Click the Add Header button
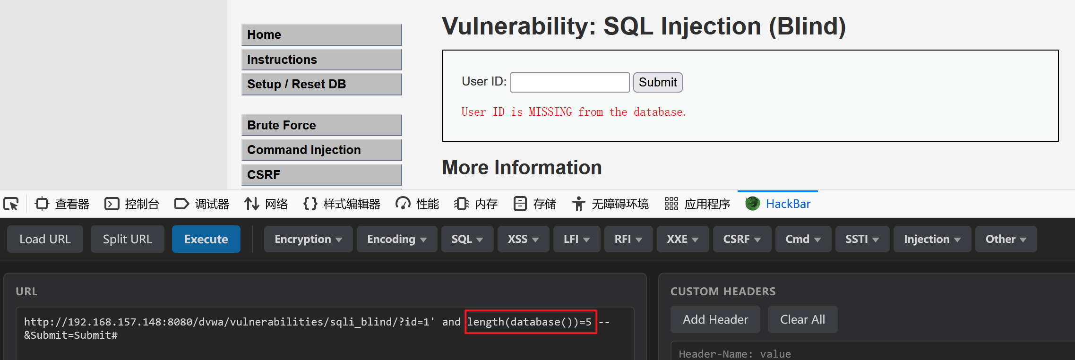 (x=715, y=319)
